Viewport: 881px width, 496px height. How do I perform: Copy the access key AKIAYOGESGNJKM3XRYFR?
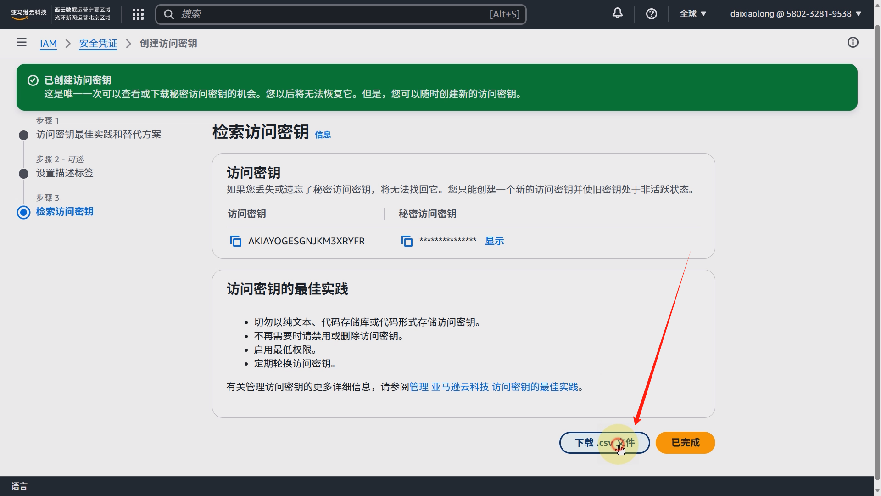click(235, 241)
